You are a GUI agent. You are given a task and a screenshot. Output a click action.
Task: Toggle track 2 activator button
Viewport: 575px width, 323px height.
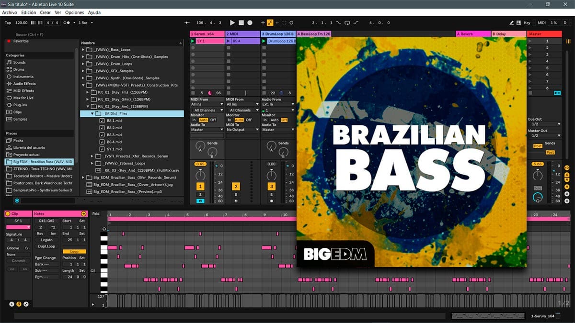tap(236, 187)
